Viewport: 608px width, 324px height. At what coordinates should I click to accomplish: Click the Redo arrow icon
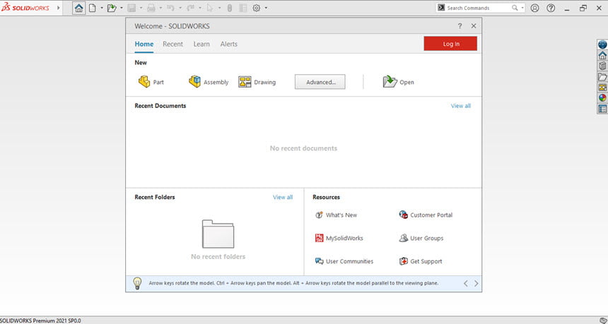[x=190, y=8]
